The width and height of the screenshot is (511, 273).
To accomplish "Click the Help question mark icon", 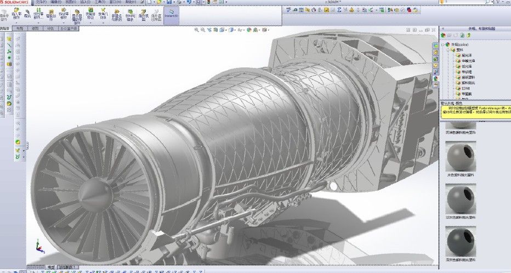I will [498, 2].
